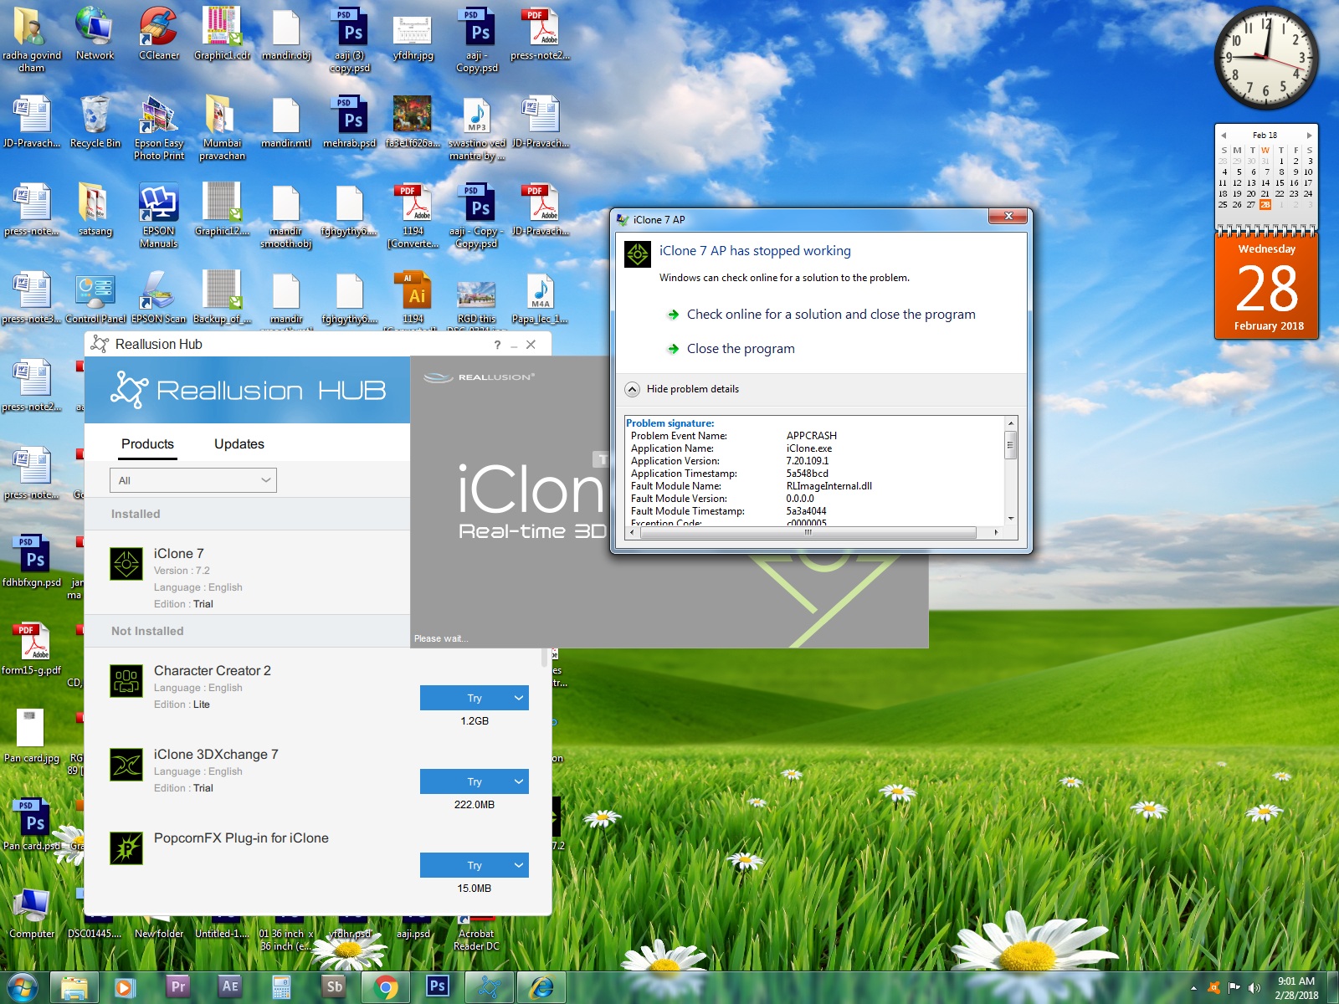Open the All products filter dropdown
The height and width of the screenshot is (1004, 1339).
(x=193, y=480)
